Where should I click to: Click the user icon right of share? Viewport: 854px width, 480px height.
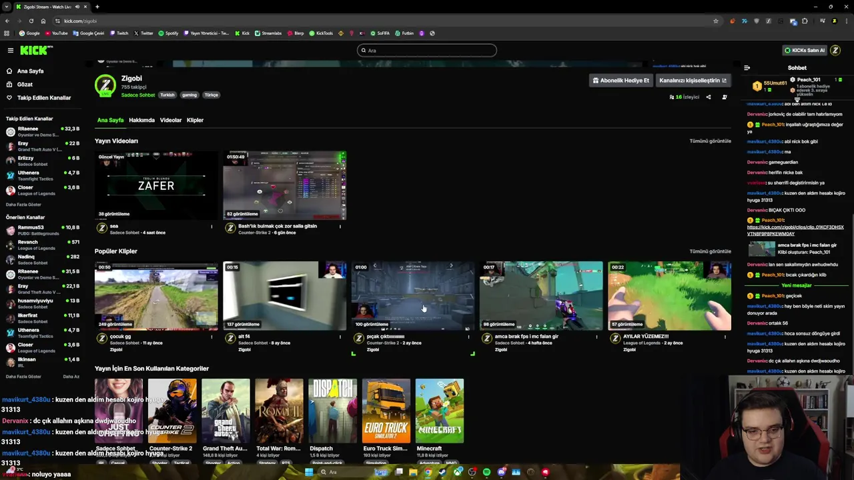pyautogui.click(x=725, y=97)
